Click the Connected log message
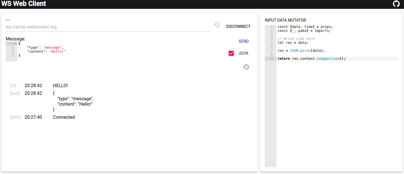 click(x=64, y=117)
